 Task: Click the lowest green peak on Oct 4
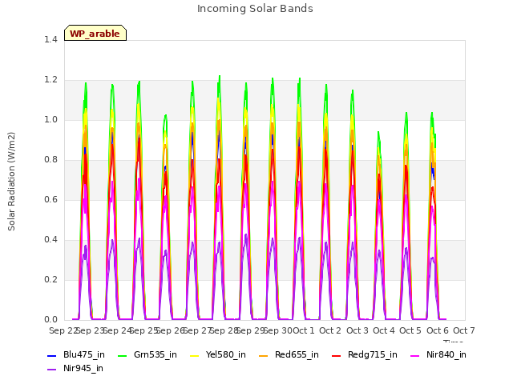tap(378, 132)
